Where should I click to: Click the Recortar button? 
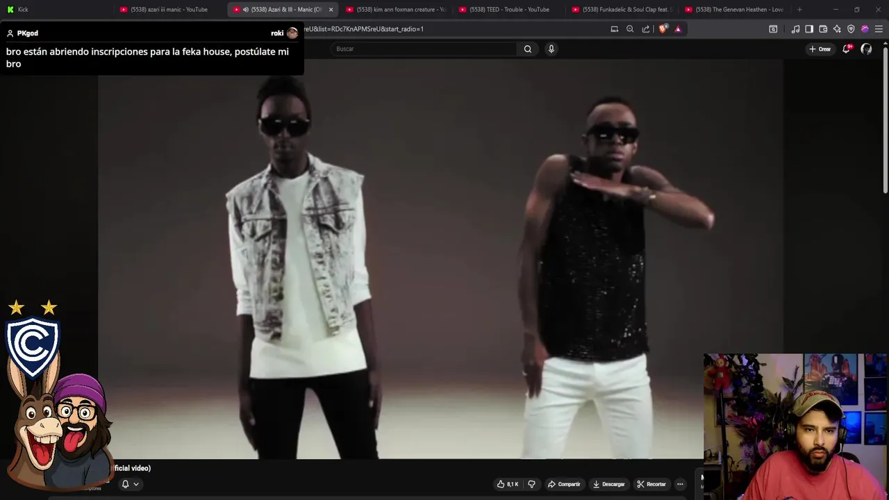point(651,484)
